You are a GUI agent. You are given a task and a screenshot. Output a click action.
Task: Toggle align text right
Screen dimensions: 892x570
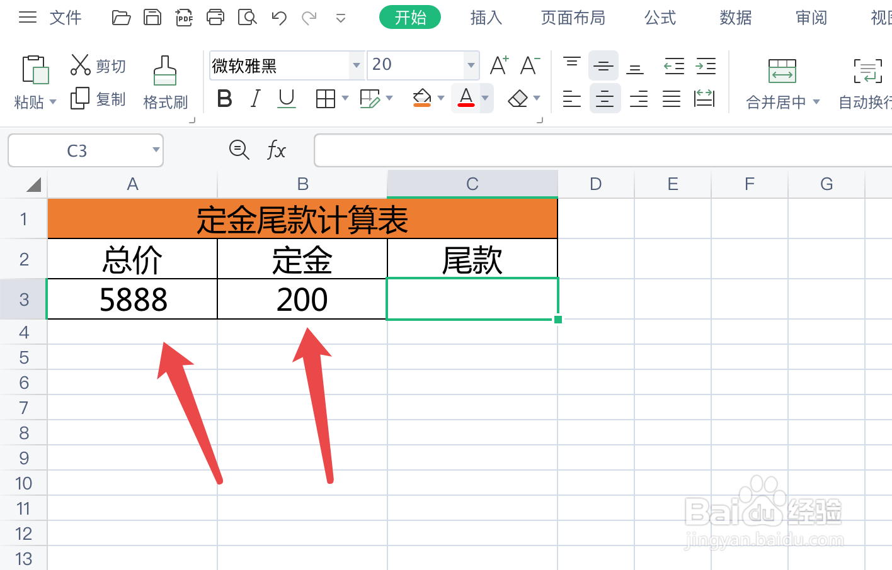(x=639, y=99)
